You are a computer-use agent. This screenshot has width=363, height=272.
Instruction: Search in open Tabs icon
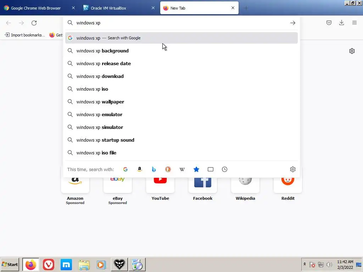point(211,169)
